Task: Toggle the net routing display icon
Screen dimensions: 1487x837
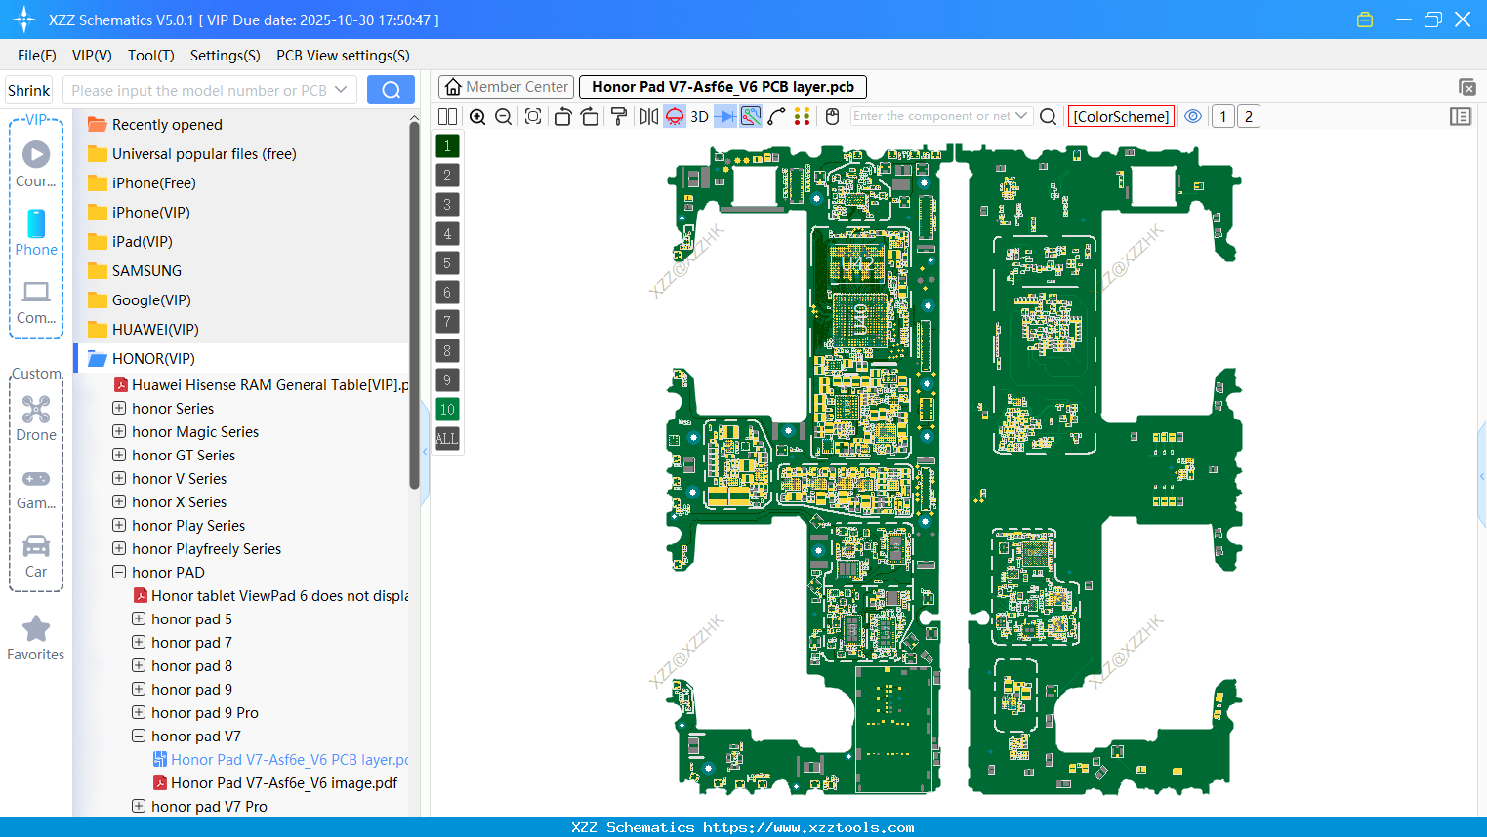Action: click(x=751, y=116)
